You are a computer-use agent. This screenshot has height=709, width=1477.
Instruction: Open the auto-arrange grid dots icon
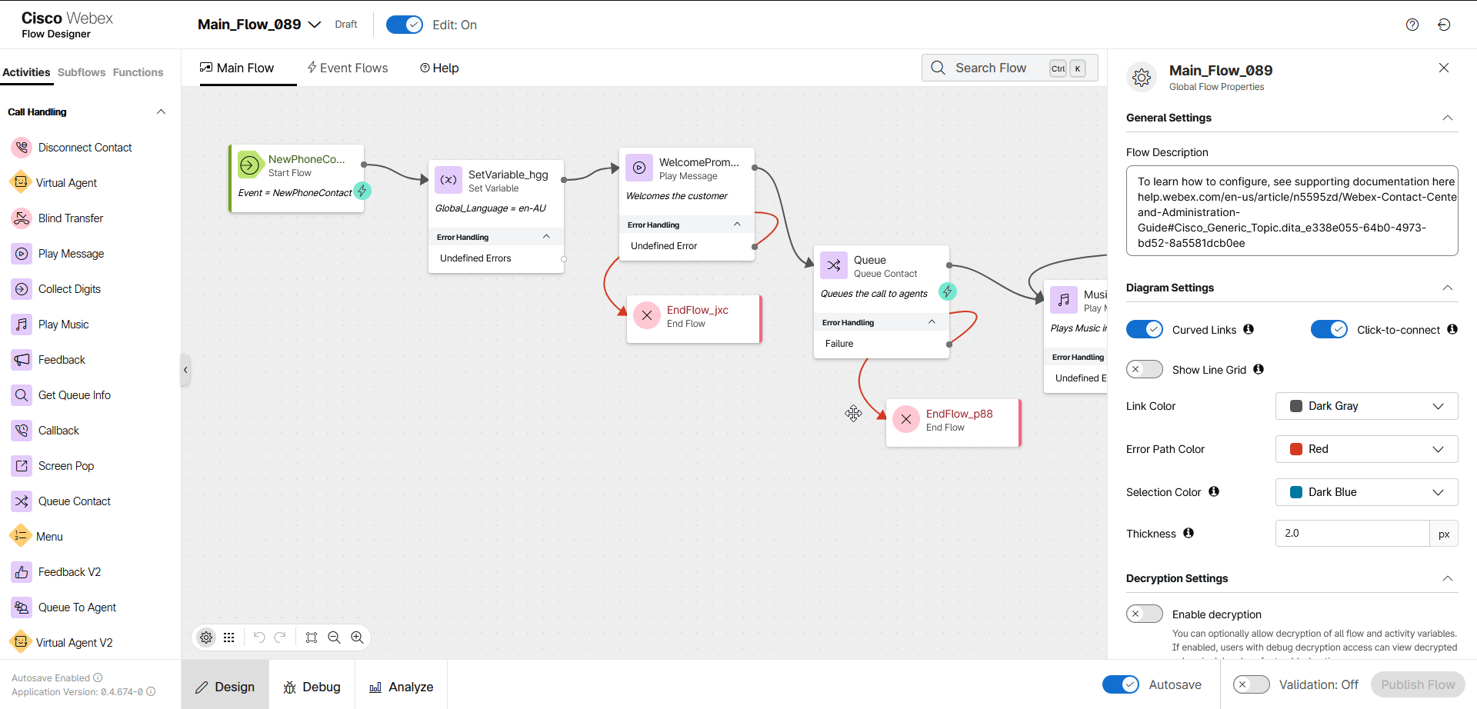pos(229,637)
